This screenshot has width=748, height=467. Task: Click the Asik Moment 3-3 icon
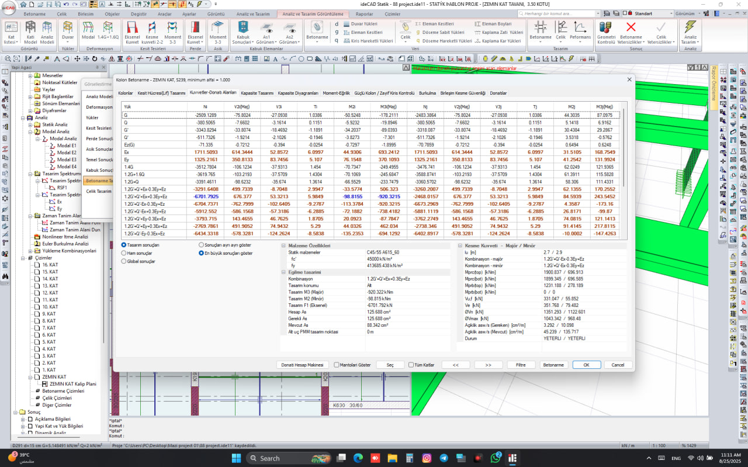tap(217, 33)
